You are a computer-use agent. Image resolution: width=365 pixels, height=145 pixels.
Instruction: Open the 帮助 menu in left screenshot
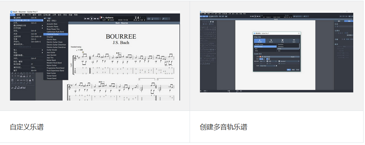[x=76, y=15]
